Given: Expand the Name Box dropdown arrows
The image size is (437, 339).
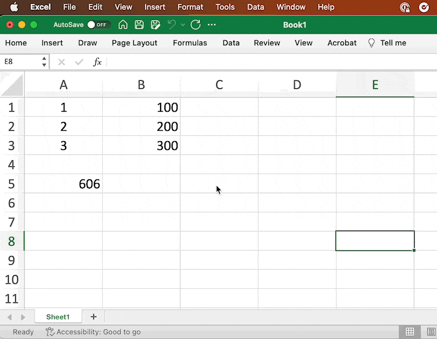Looking at the screenshot, I should pos(44,62).
